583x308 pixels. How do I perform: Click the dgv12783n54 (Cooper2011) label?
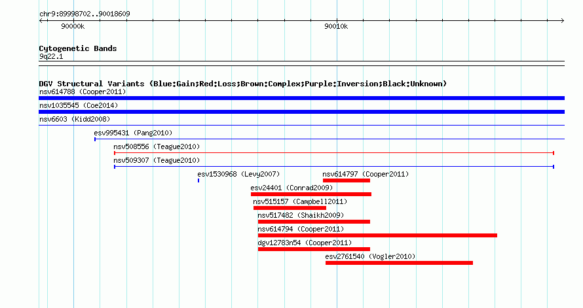coord(305,243)
